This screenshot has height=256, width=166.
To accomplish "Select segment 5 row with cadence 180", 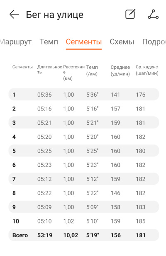I will [84, 151].
